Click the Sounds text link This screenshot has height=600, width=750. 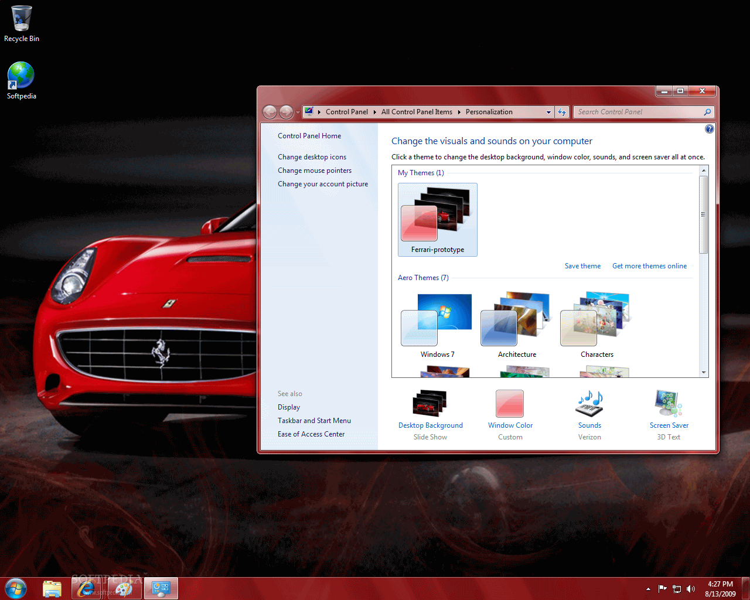click(589, 425)
